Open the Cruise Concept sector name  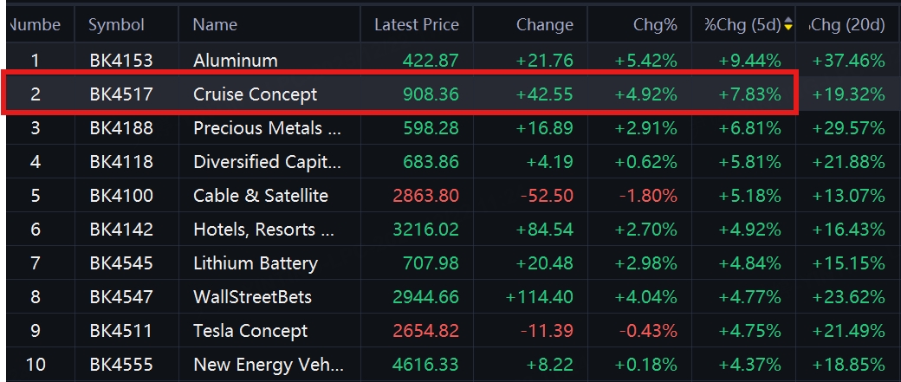click(x=255, y=94)
